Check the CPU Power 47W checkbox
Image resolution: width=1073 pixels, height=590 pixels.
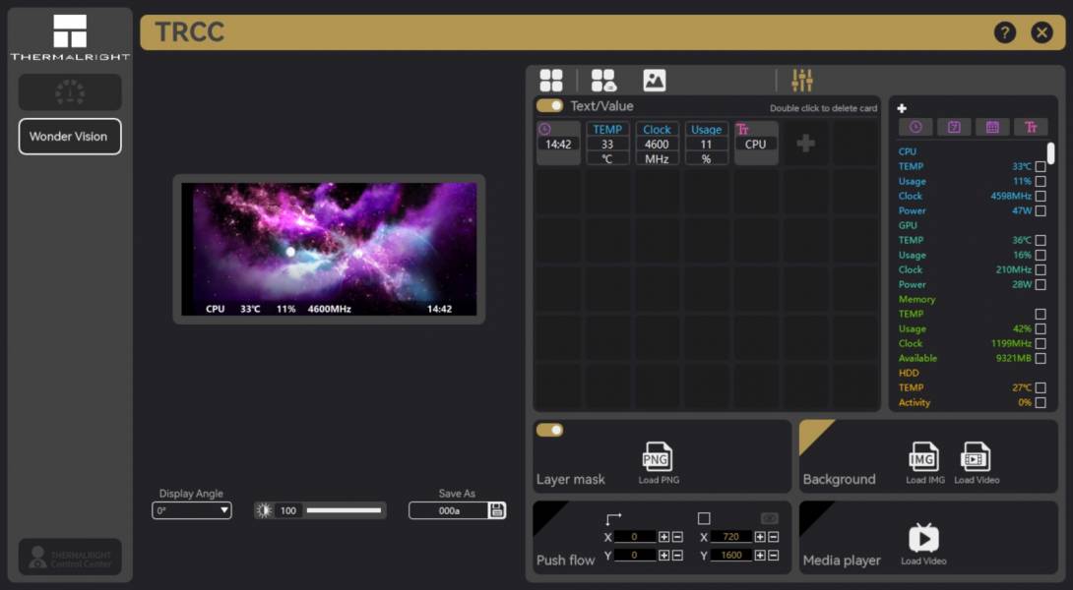tap(1041, 210)
